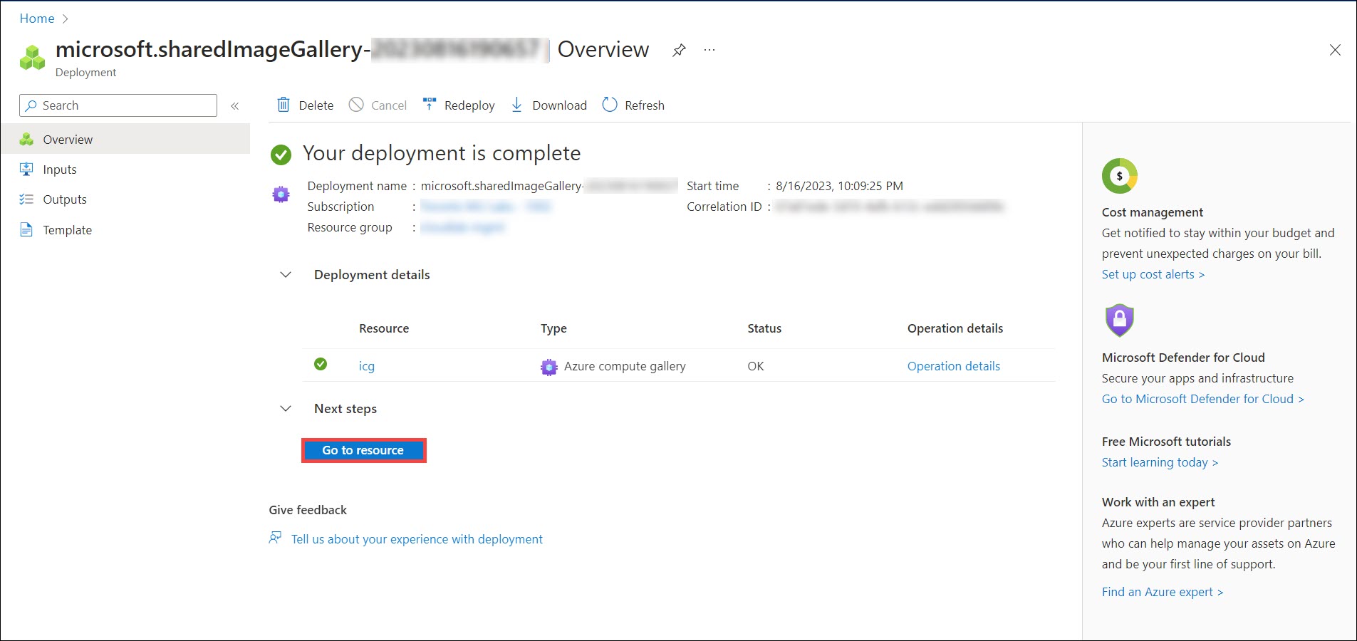Click the Template document icon

pyautogui.click(x=26, y=229)
